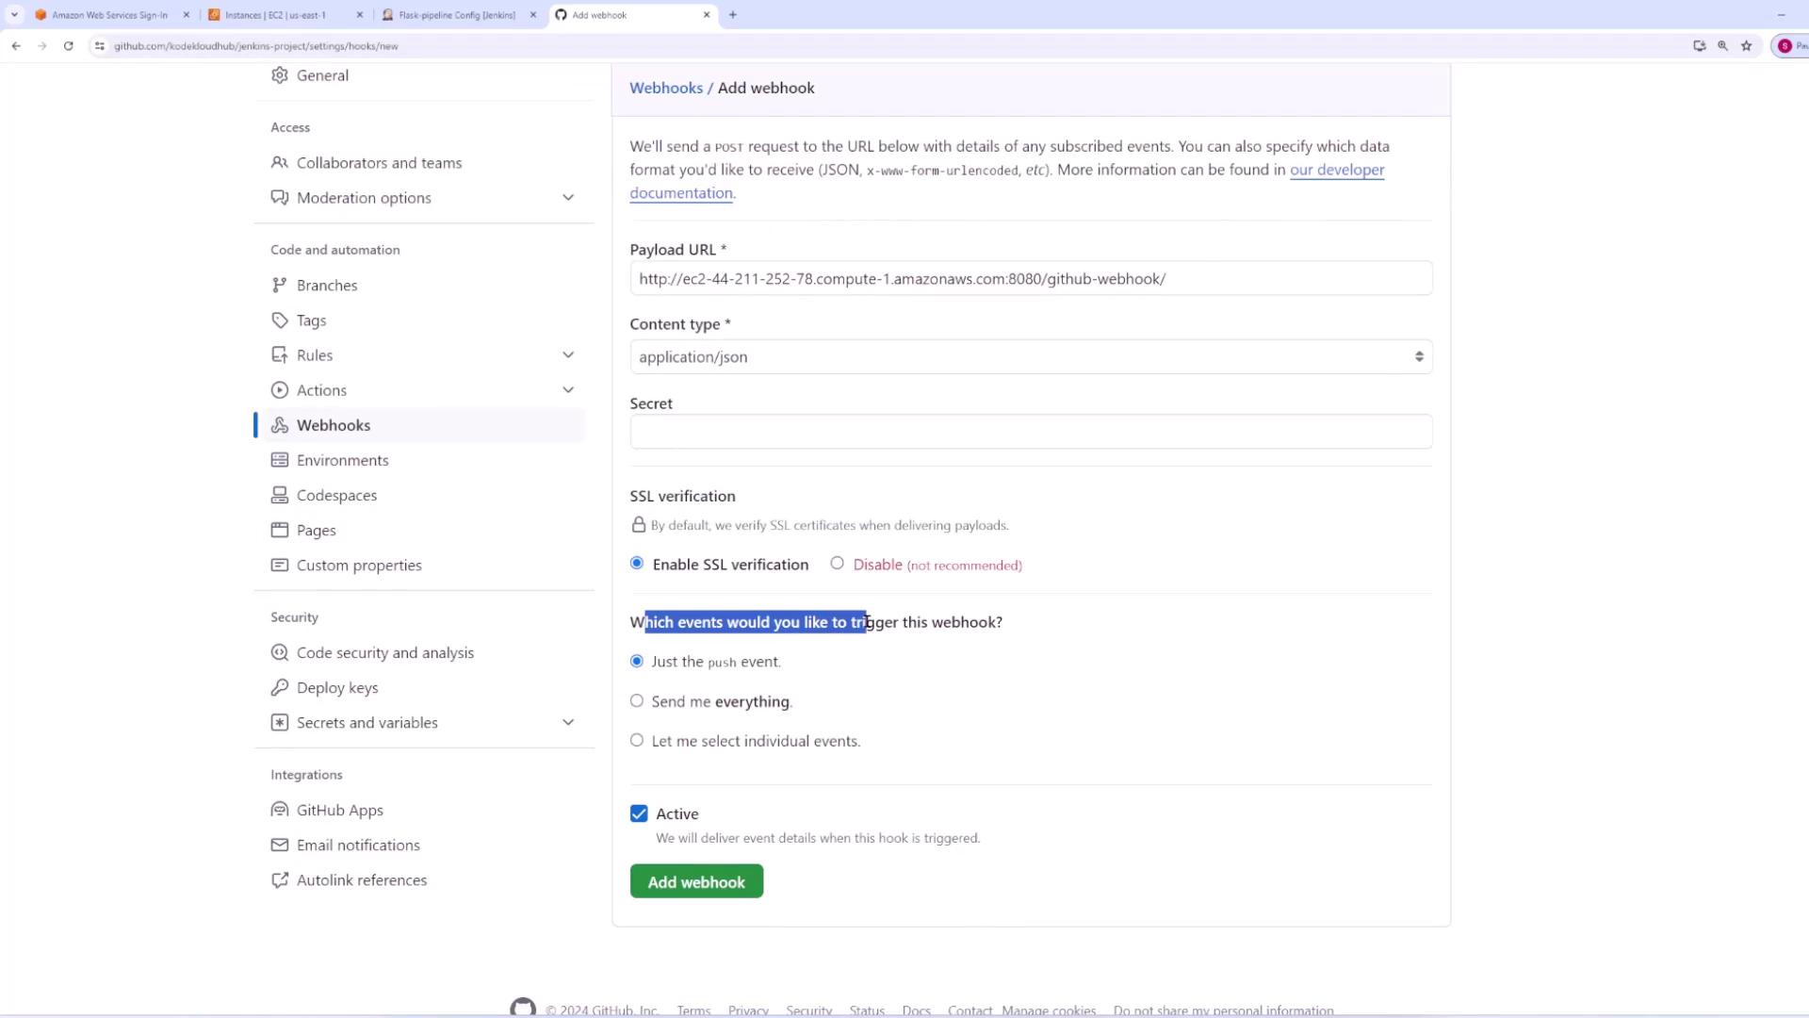Select the Disable SSL verification radio
The height and width of the screenshot is (1018, 1809).
click(837, 564)
